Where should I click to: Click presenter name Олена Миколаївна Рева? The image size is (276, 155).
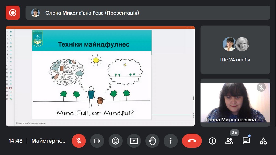92,13
